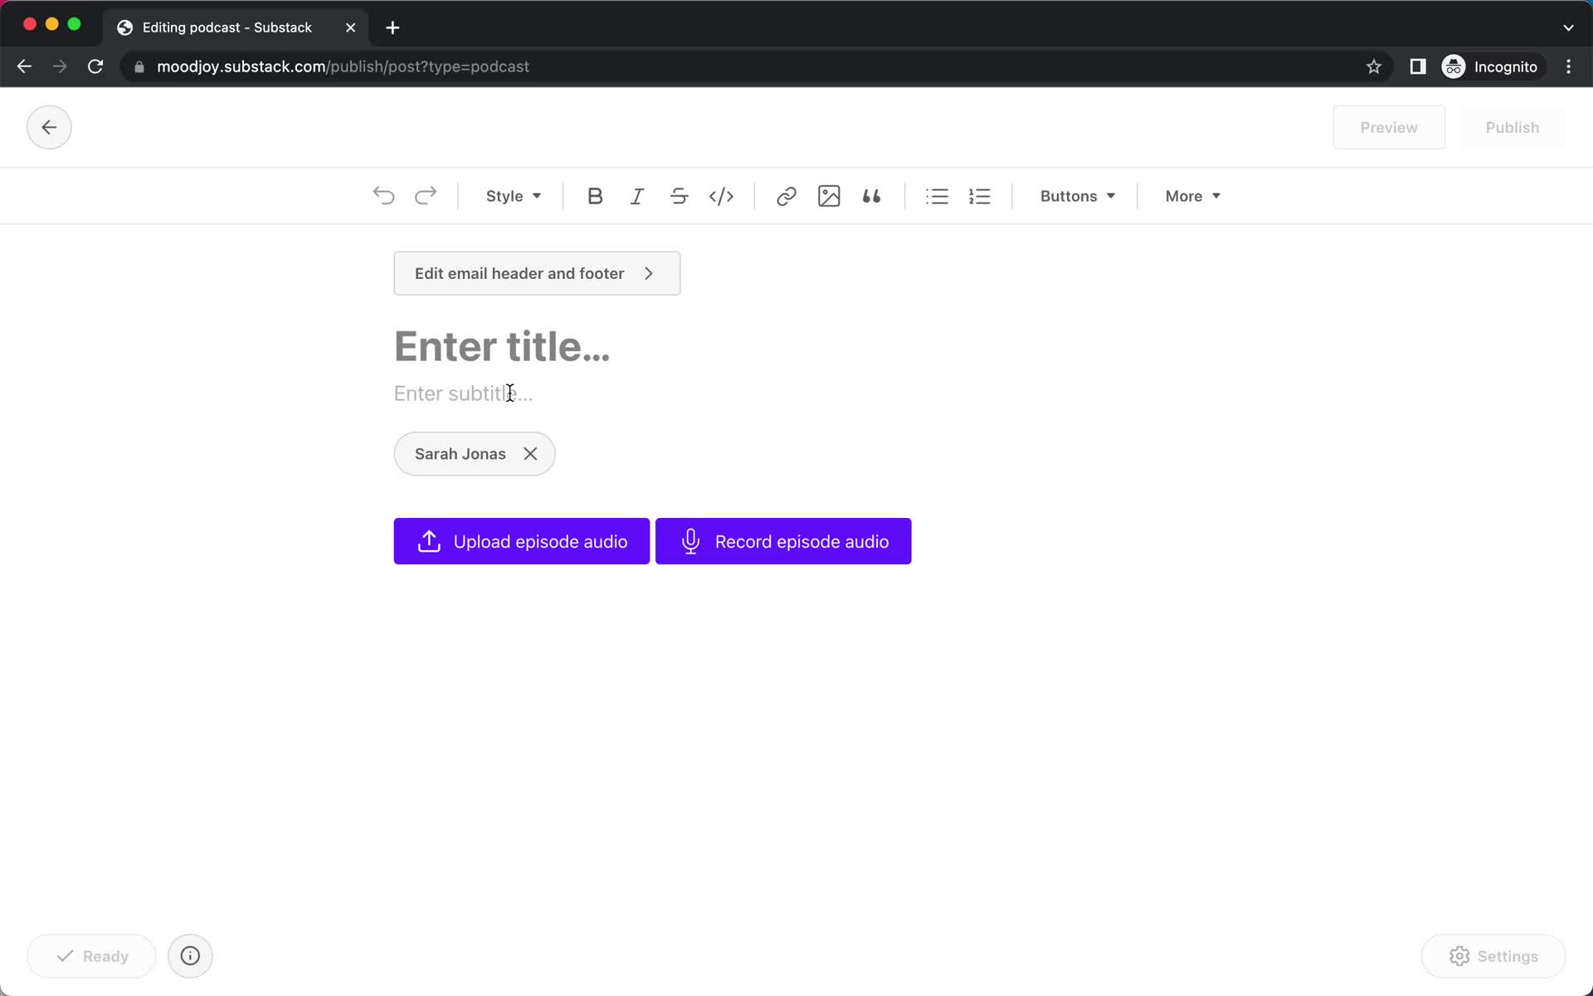Open the More dropdown menu

click(x=1192, y=196)
